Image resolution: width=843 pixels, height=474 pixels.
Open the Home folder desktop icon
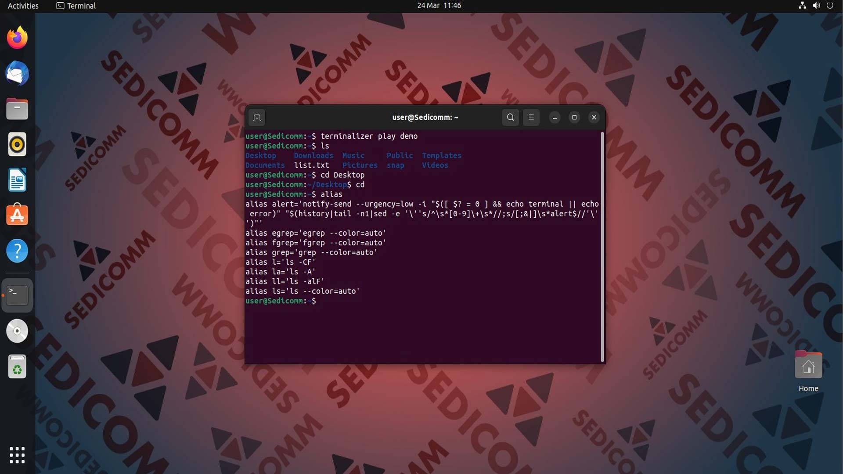coord(808,372)
